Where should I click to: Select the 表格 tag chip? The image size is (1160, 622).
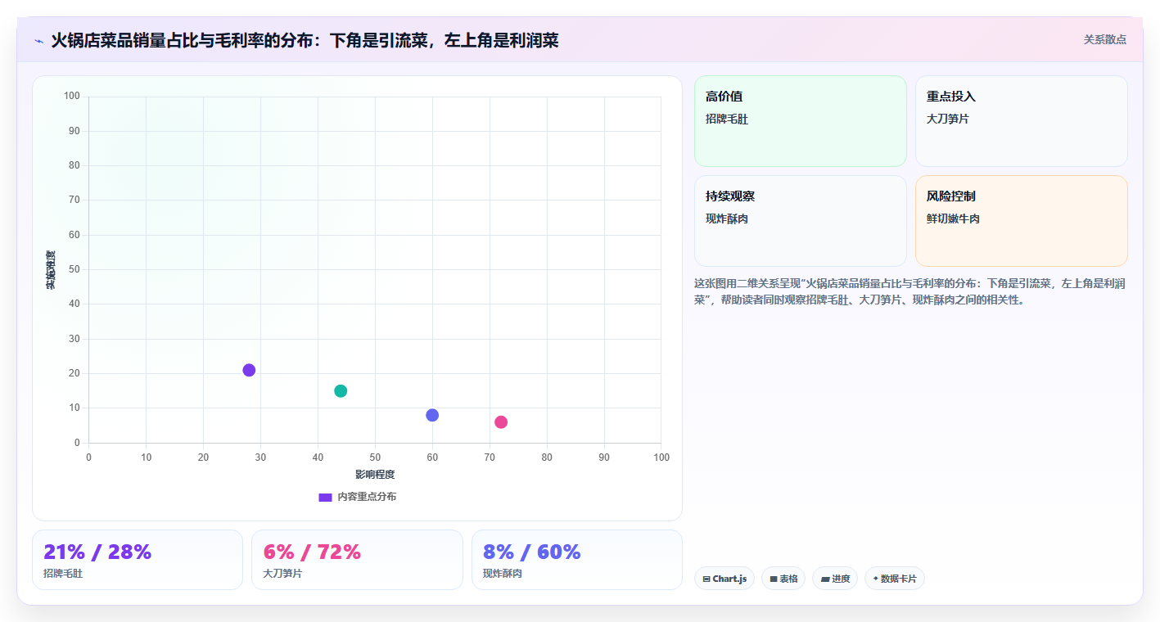[783, 579]
